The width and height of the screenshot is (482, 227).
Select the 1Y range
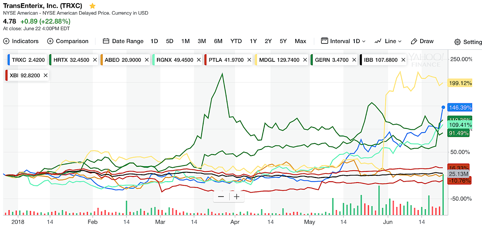pyautogui.click(x=253, y=41)
